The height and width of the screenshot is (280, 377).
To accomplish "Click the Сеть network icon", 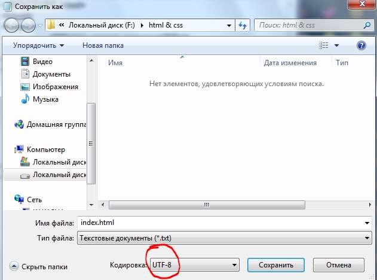I will [19, 199].
